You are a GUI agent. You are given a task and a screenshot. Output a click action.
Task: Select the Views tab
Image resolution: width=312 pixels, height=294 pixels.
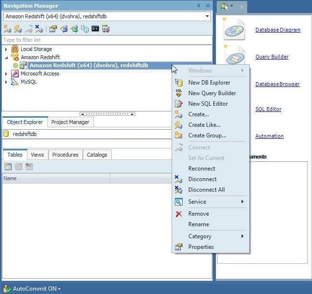[37, 155]
